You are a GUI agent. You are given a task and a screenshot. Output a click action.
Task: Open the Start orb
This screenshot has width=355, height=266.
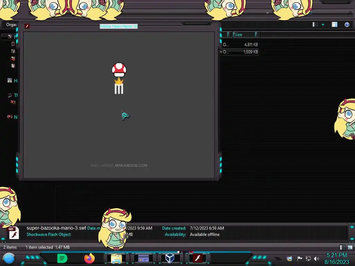point(9,258)
